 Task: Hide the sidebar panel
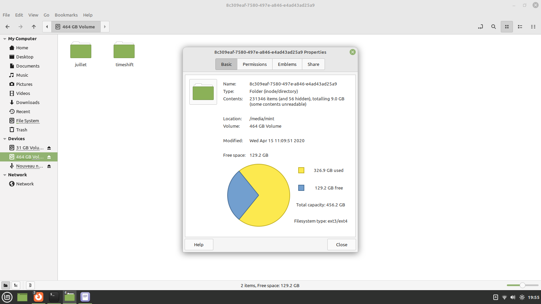tap(30, 285)
